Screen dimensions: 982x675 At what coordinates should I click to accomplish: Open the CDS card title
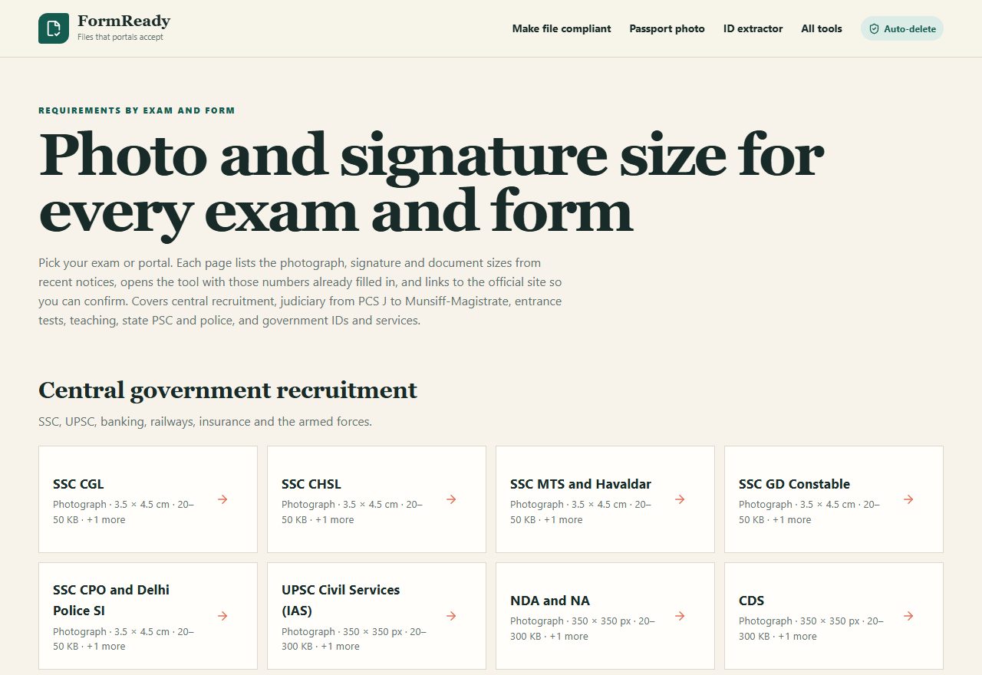coord(751,601)
